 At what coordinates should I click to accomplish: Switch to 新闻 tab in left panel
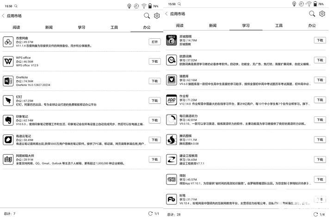tap(49, 27)
